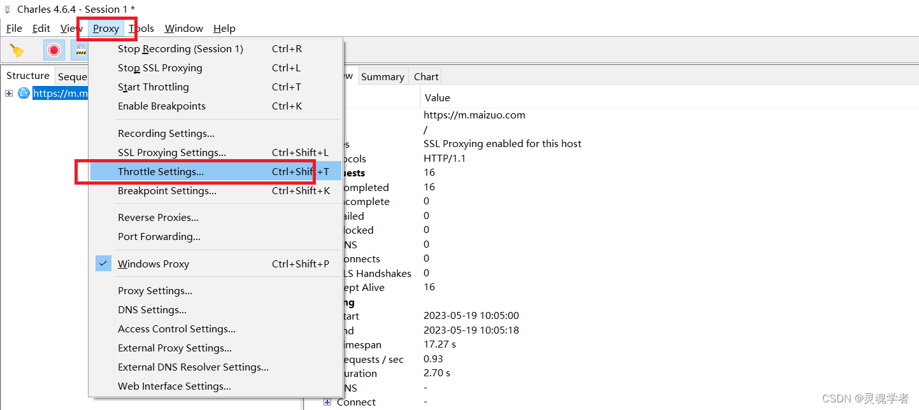Open Recording Settings...
The width and height of the screenshot is (919, 410).
215,134
